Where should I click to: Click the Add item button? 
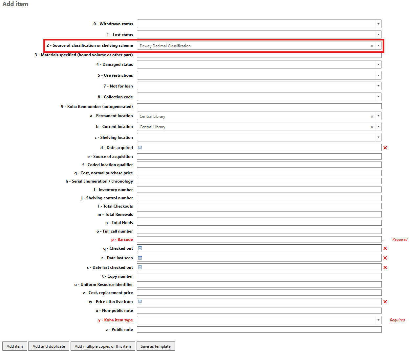click(x=15, y=346)
